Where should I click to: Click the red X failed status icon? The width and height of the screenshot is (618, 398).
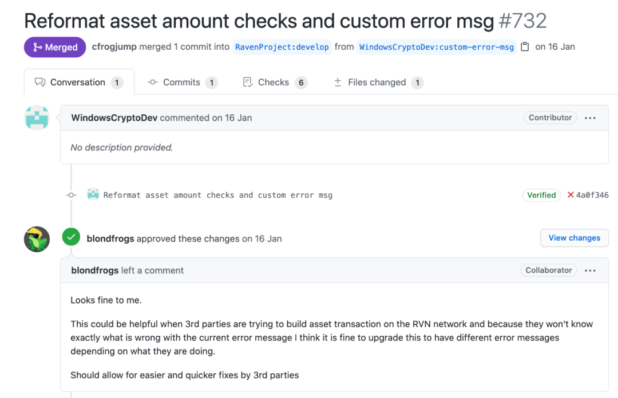click(570, 194)
